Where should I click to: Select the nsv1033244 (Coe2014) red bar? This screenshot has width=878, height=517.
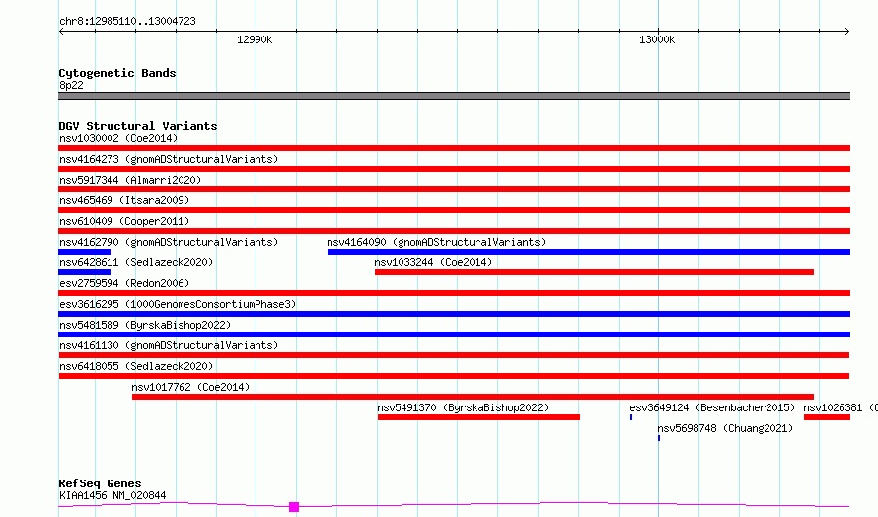[594, 272]
